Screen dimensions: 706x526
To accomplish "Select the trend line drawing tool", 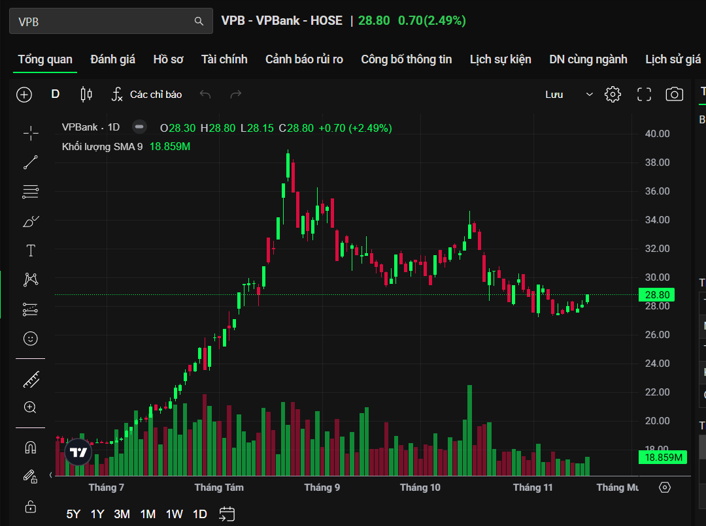I will tap(31, 162).
